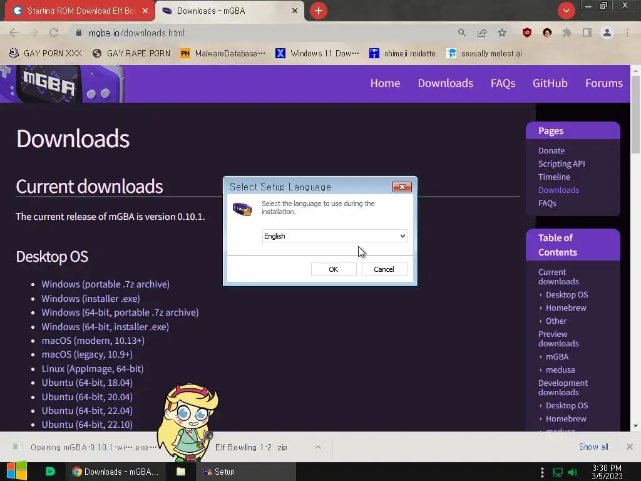
Task: Open the volume speaker icon in tray
Action: coord(572,472)
